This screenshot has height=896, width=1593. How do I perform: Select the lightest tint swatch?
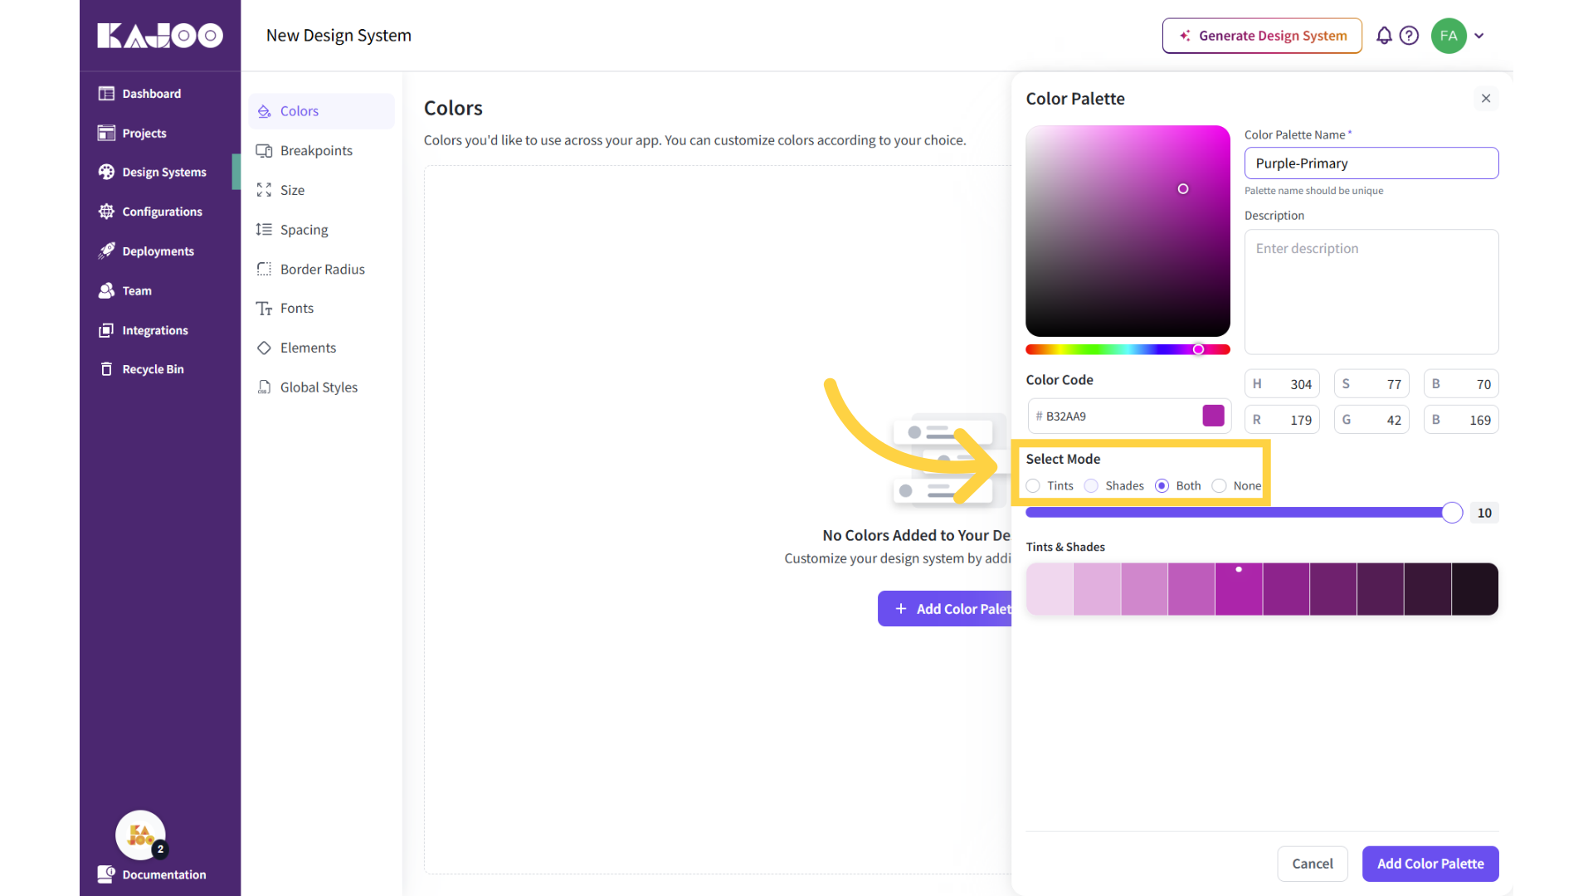tap(1050, 589)
